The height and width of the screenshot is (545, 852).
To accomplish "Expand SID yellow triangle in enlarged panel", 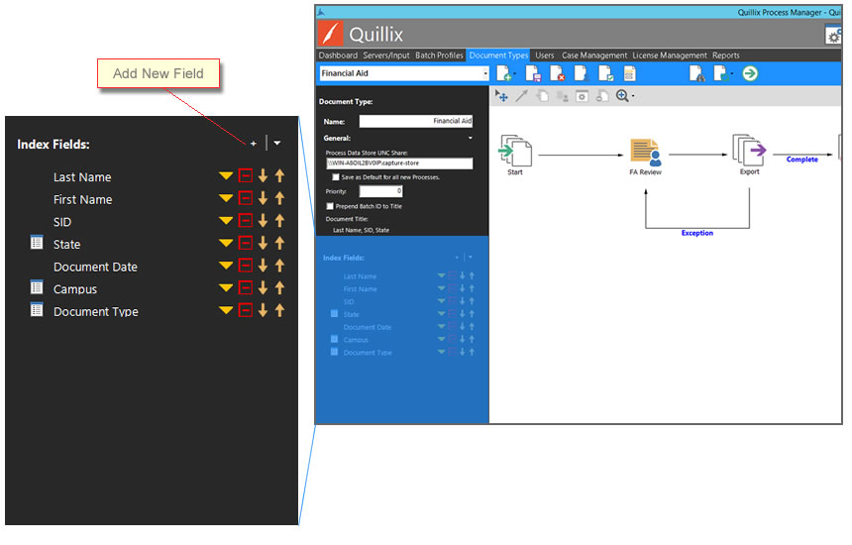I will 226,221.
